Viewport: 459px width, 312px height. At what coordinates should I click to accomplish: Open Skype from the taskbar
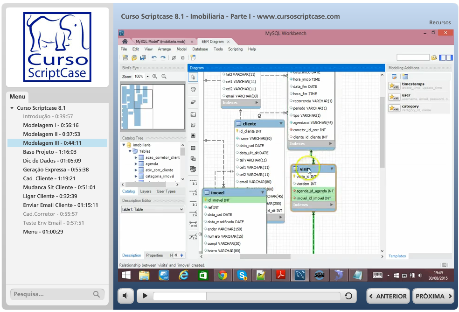pos(242,276)
